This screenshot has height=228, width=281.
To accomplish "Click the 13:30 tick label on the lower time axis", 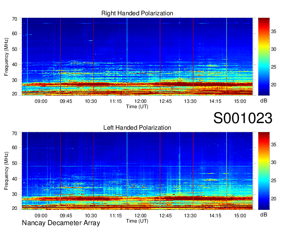I will pos(191,216).
